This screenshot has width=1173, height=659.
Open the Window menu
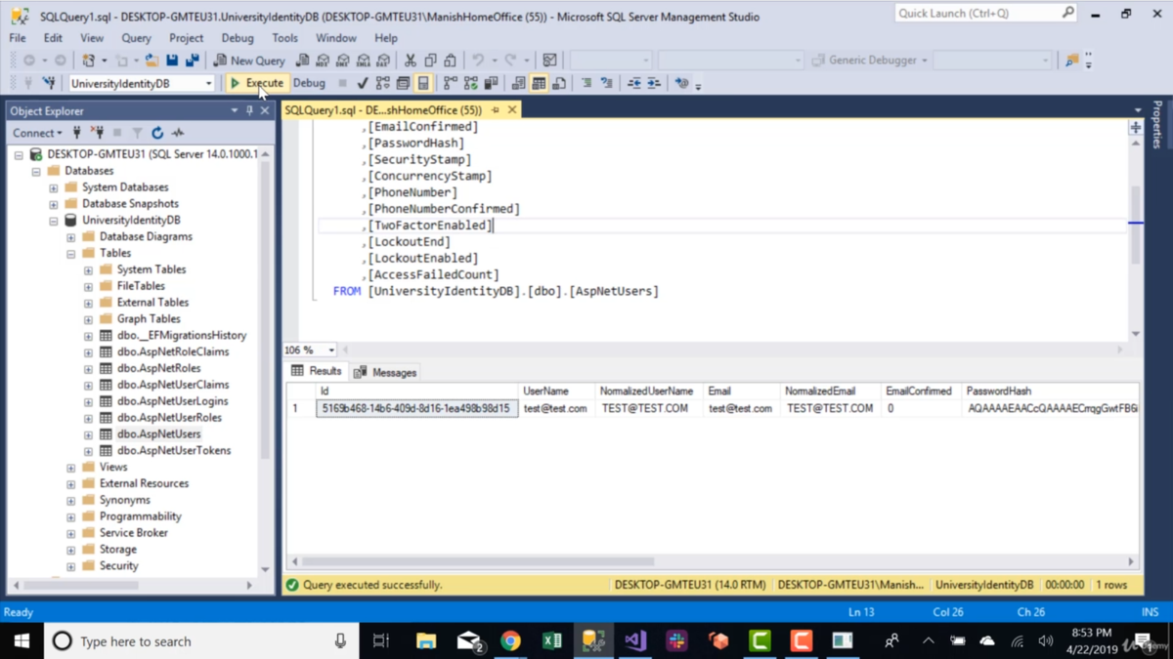click(x=335, y=38)
